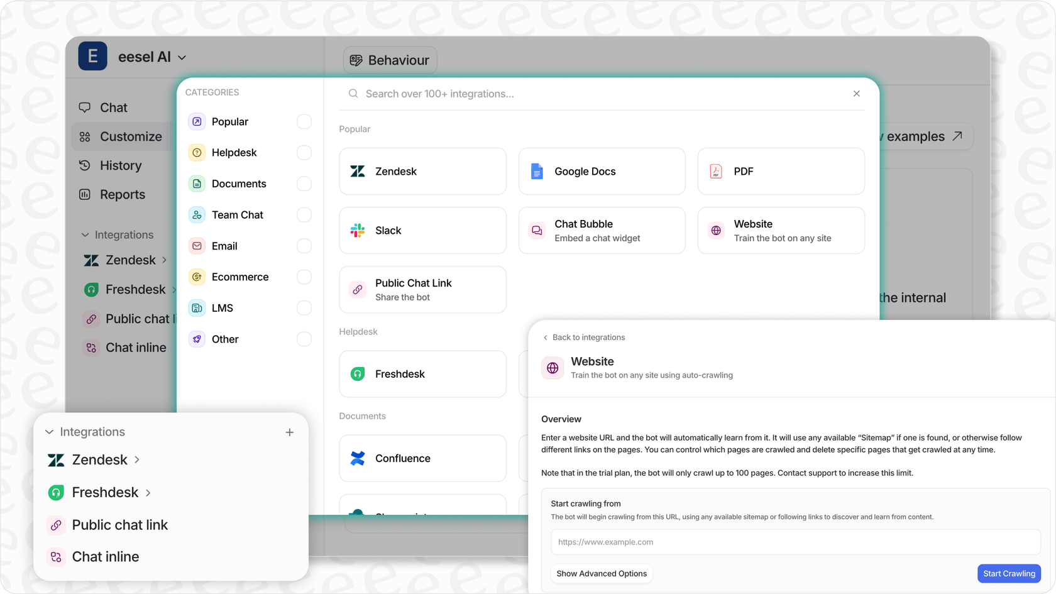
Task: Click the Website globe icon
Action: click(x=715, y=230)
